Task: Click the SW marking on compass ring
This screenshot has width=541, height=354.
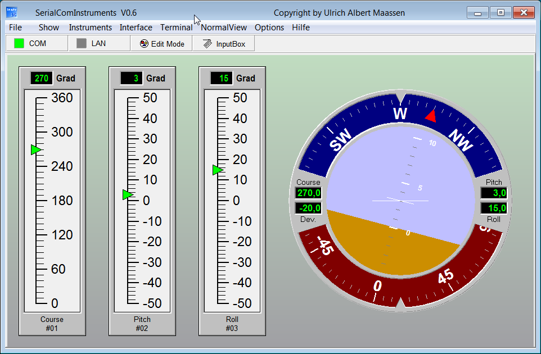Action: pyautogui.click(x=340, y=140)
